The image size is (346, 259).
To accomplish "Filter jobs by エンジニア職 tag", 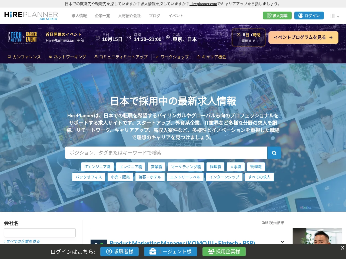I will coord(131,167).
